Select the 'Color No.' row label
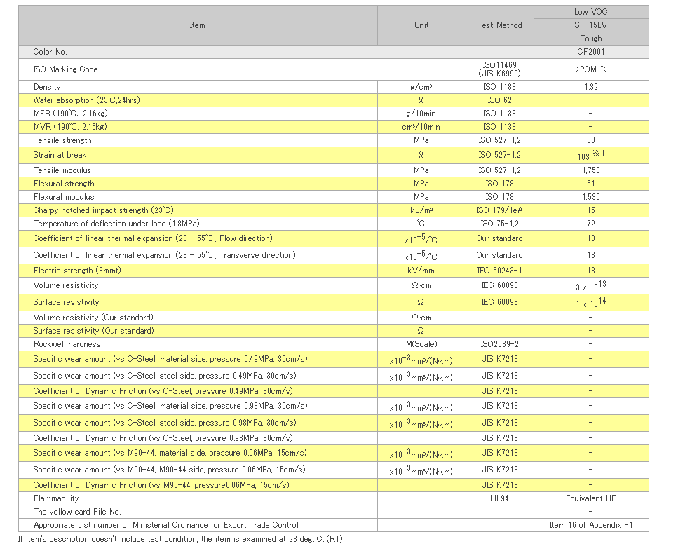 (50, 52)
